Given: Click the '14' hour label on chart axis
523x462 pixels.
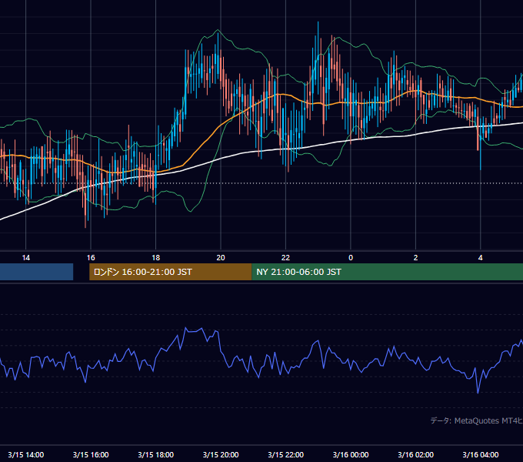Looking at the screenshot, I should point(25,258).
